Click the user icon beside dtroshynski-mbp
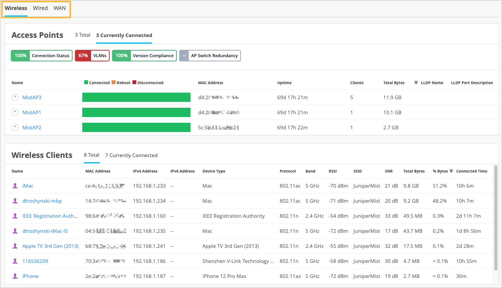502x288 pixels. tap(15, 201)
